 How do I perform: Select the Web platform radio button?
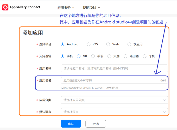pyautogui.click(x=108, y=44)
